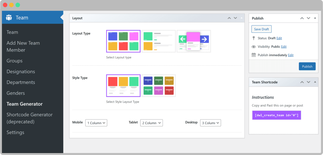Click the Save Draft button

[261, 29]
